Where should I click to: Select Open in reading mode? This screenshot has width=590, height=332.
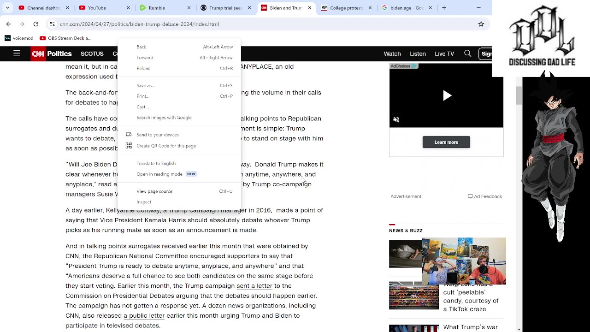tap(179, 174)
